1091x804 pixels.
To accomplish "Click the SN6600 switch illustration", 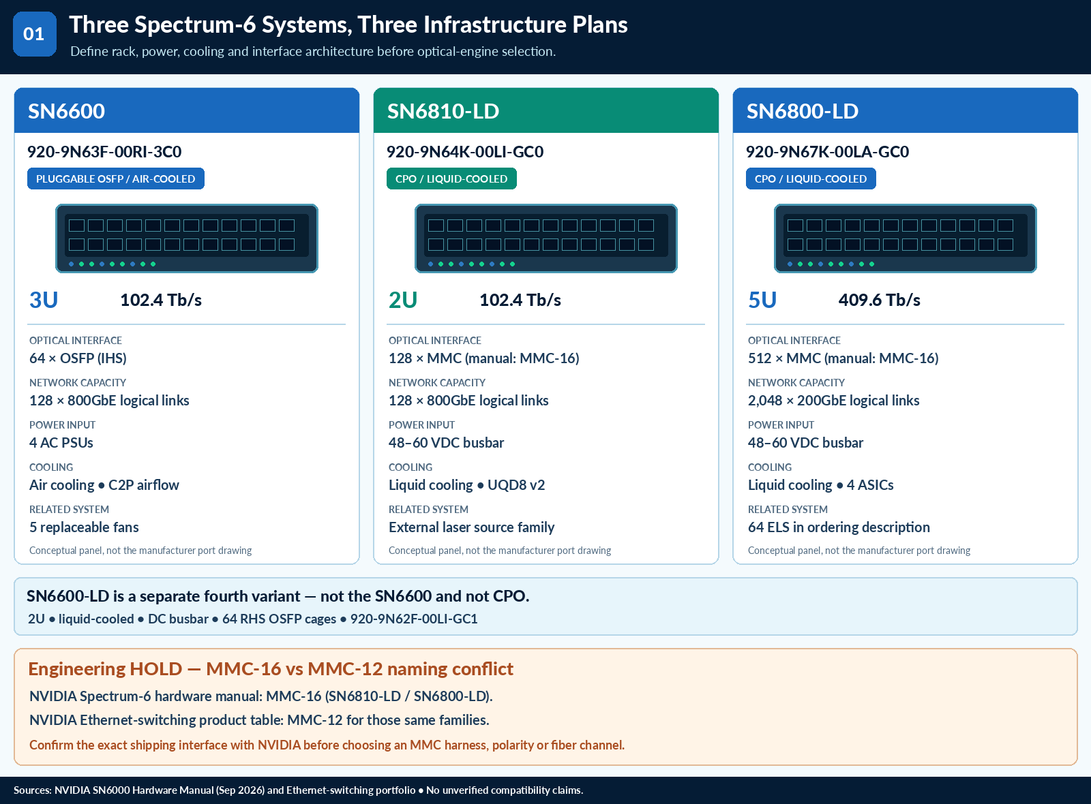I will click(x=187, y=238).
